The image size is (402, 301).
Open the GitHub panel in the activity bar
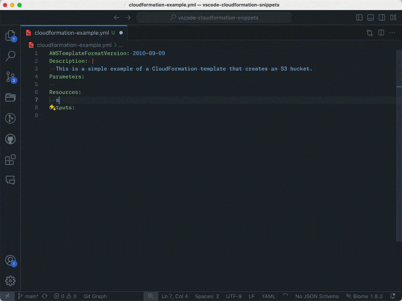(10, 139)
